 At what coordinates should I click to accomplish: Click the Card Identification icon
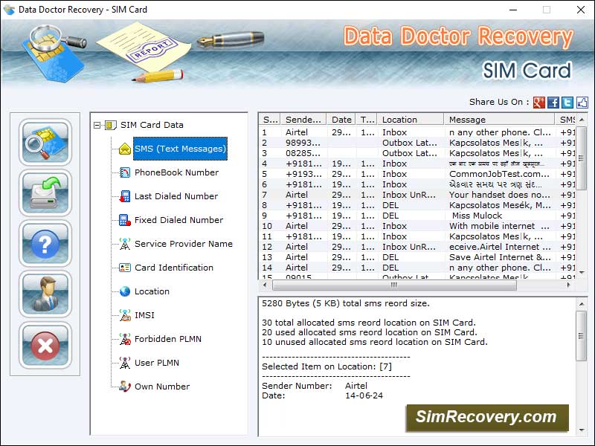point(124,268)
